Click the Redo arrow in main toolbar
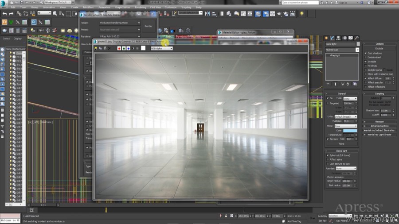This screenshot has height=224, width=399. point(11,13)
